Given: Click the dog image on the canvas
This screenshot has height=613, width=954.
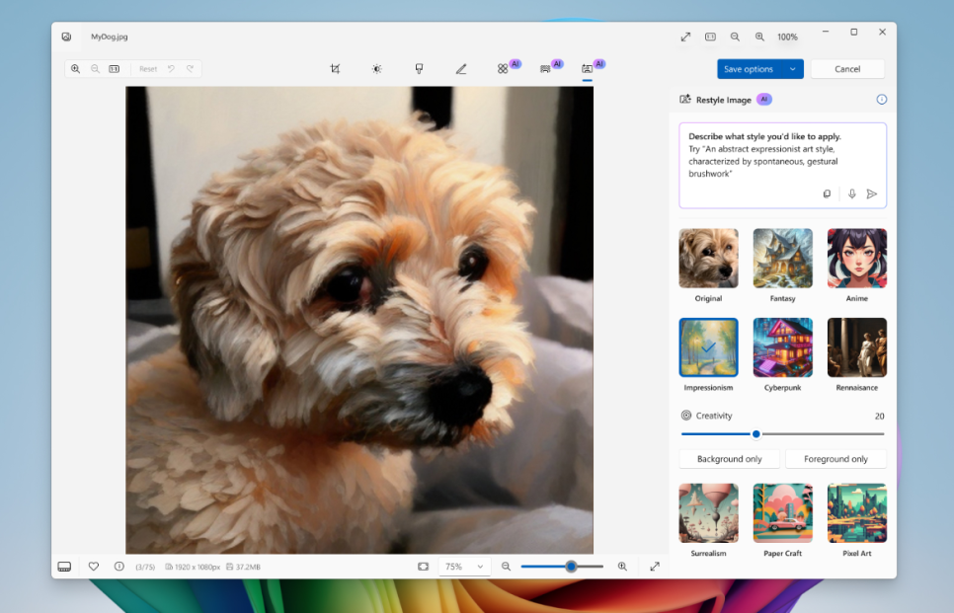Looking at the screenshot, I should pyautogui.click(x=358, y=320).
